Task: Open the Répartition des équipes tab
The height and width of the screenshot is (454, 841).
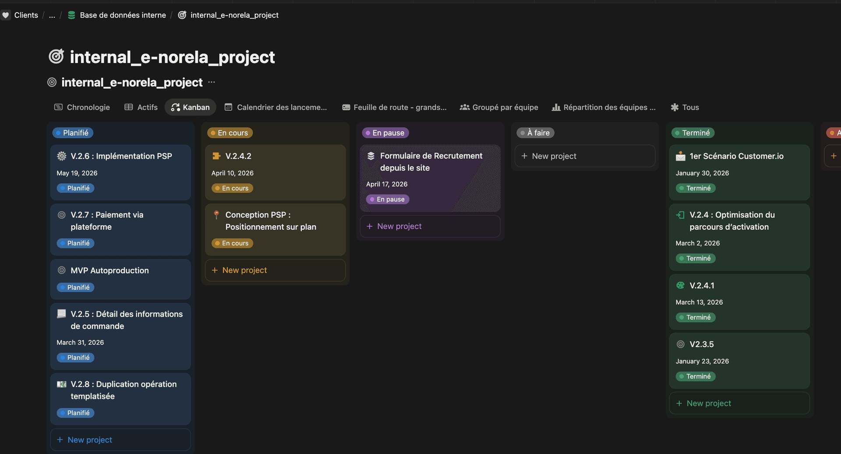Action: click(604, 107)
